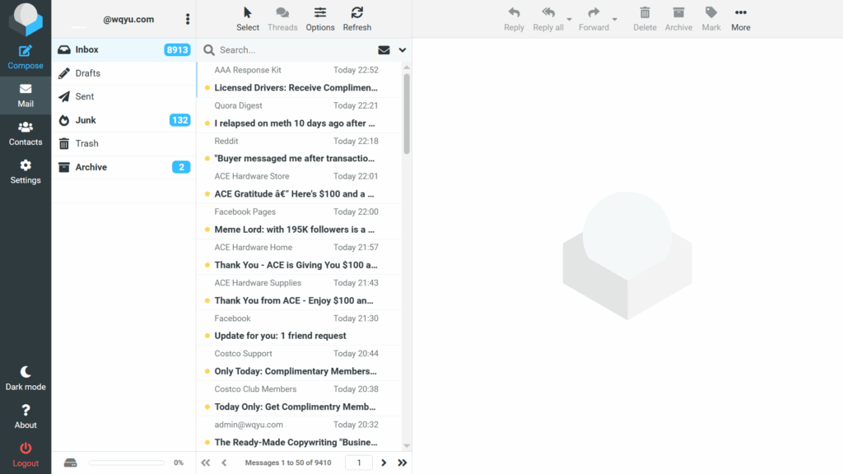Open the Facebook Pages Meme Lord email
The width and height of the screenshot is (843, 474).
[300, 221]
